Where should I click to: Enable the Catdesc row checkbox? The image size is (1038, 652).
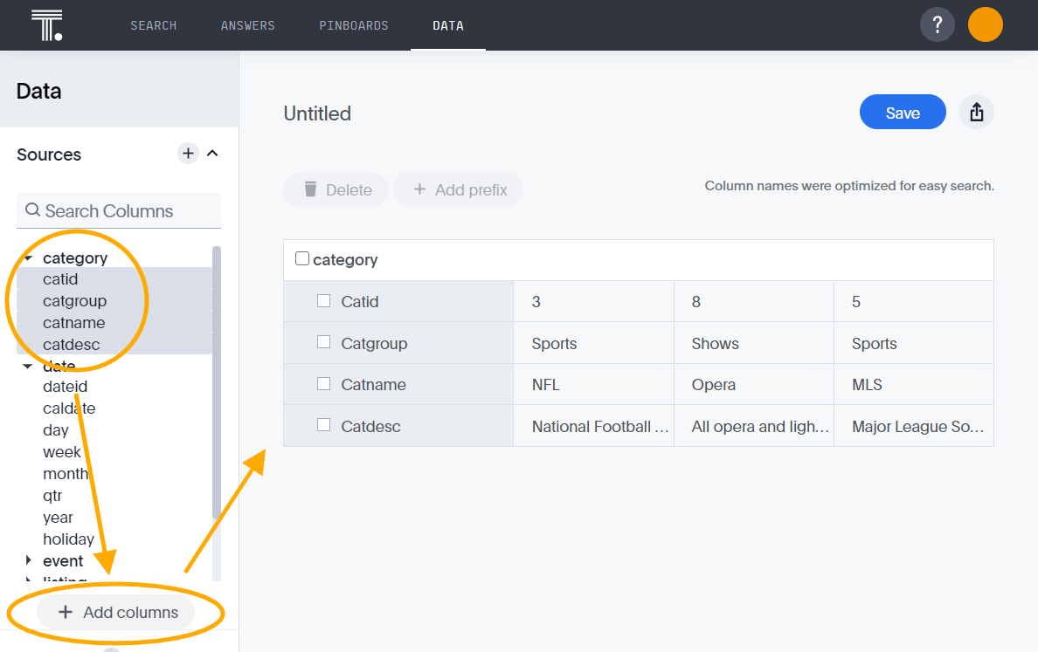pos(324,425)
